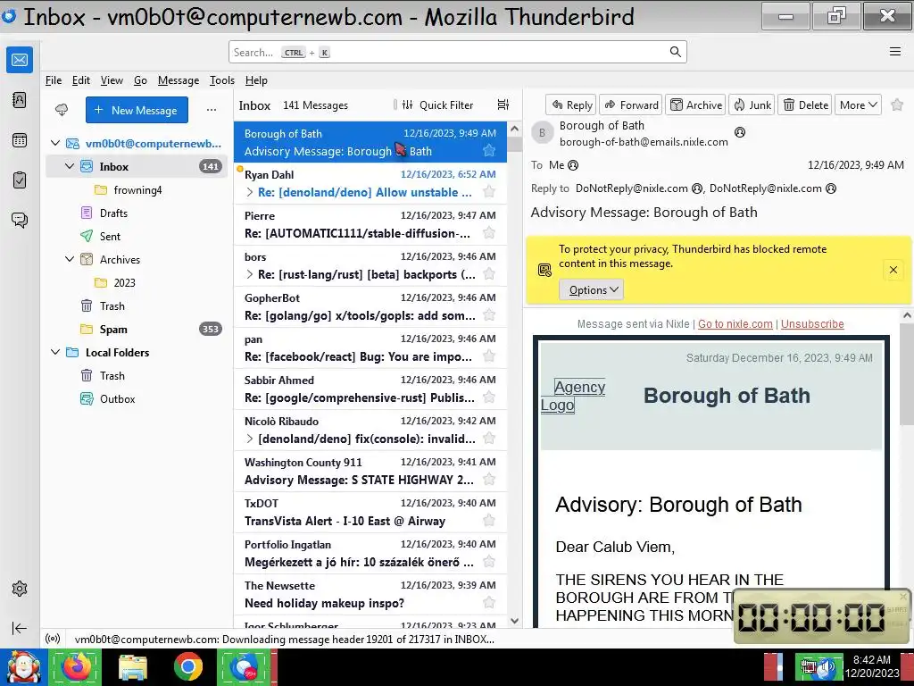The image size is (914, 686).
Task: Star the Nicolò Ribaudo message
Action: [x=489, y=439]
